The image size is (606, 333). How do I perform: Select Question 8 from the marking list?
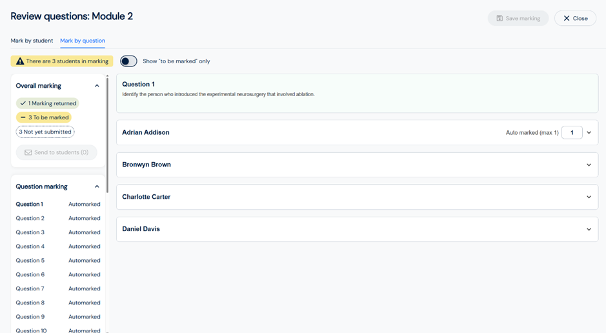pos(30,303)
